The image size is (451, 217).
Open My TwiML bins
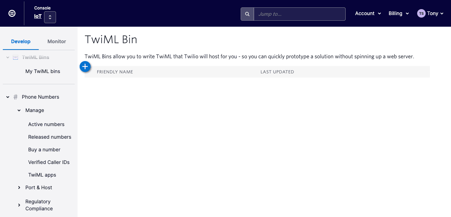43,71
